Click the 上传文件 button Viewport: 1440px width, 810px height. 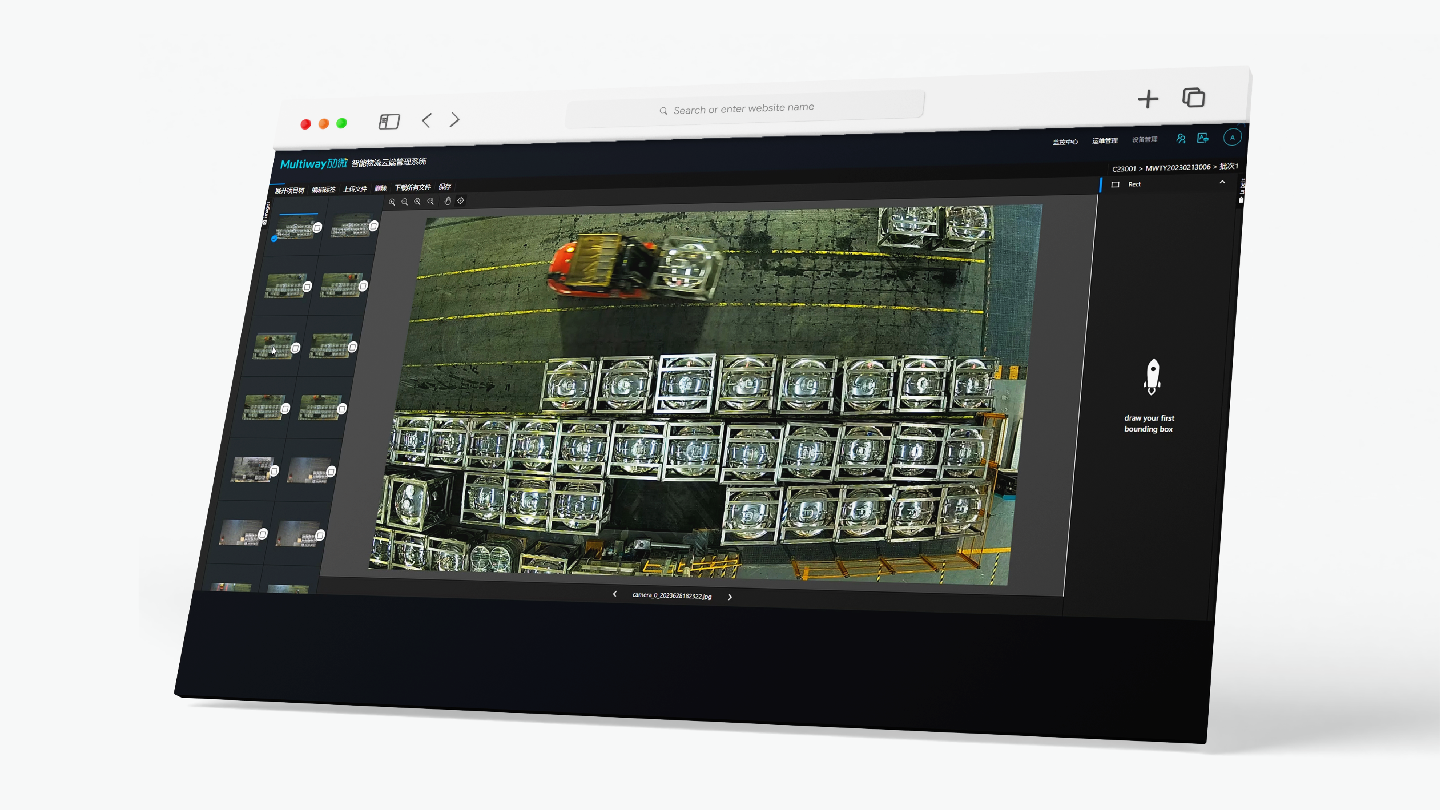pyautogui.click(x=355, y=189)
